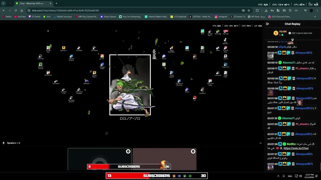321x180 pixels.
Task: Open the Rockstar Games launcher icon
Action: [94, 74]
